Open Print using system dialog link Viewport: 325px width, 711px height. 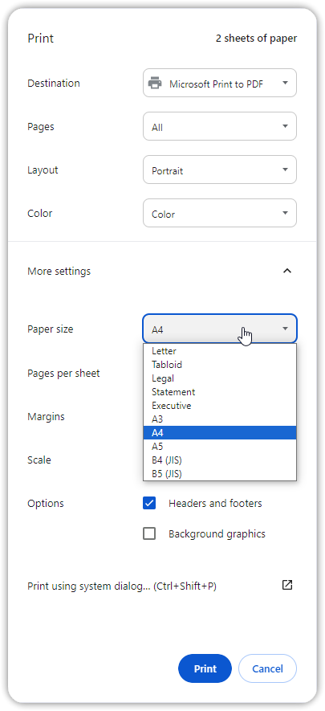(x=122, y=586)
